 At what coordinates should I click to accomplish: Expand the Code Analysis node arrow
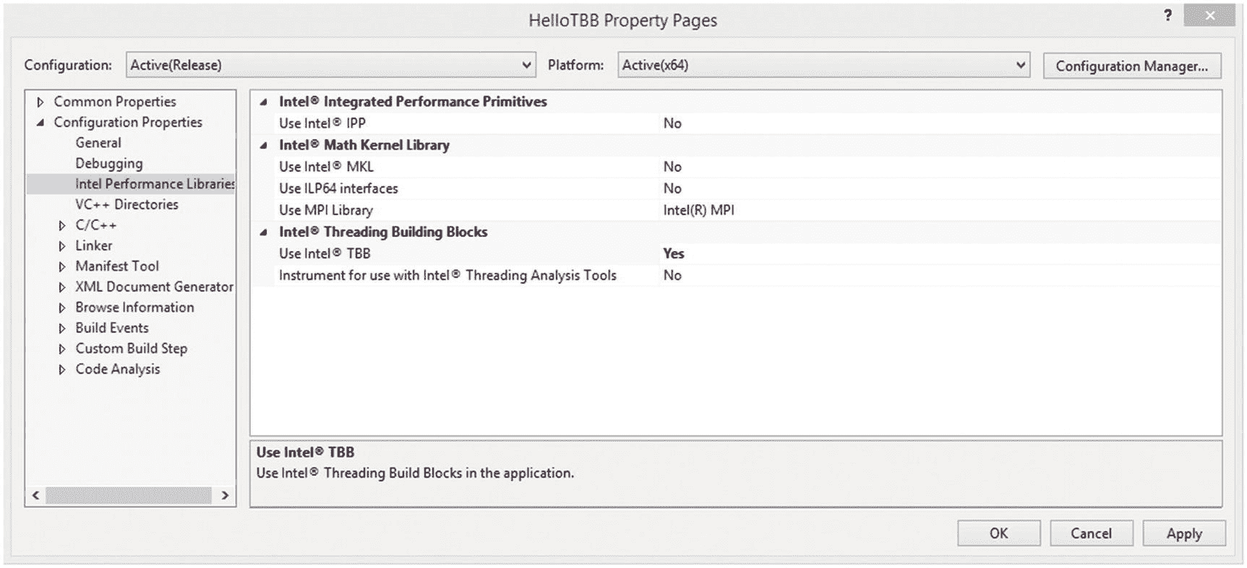click(x=62, y=370)
